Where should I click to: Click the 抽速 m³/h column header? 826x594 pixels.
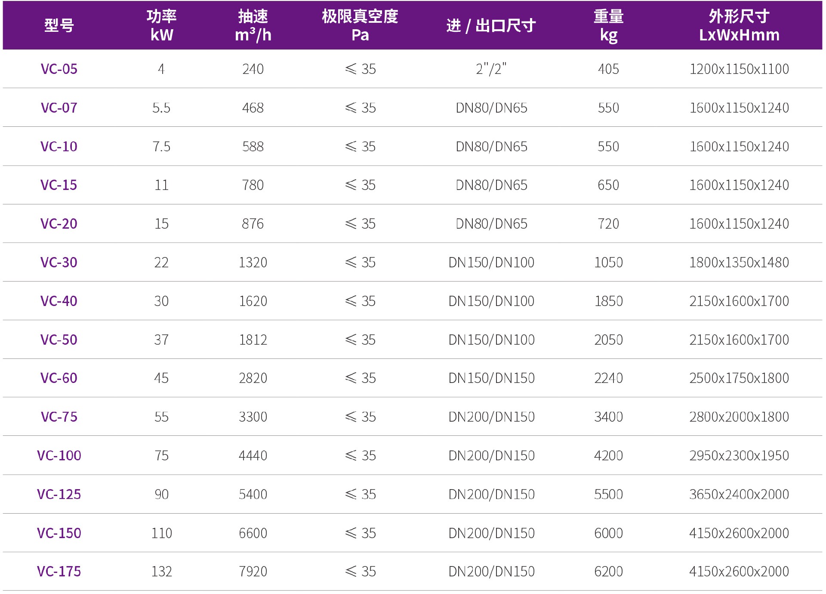[253, 26]
